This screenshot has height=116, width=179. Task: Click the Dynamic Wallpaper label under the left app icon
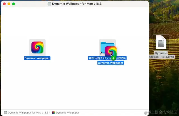click(37, 58)
